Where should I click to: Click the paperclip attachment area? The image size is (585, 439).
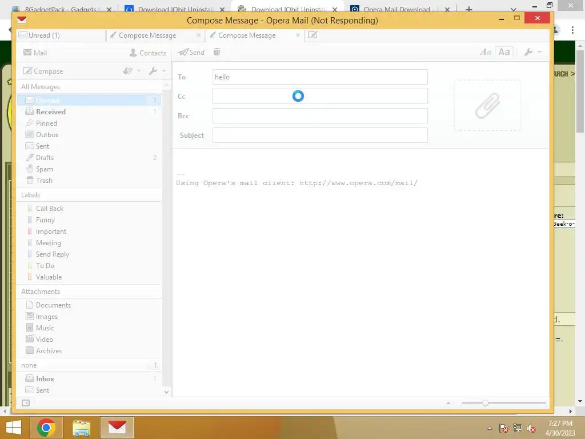(487, 105)
